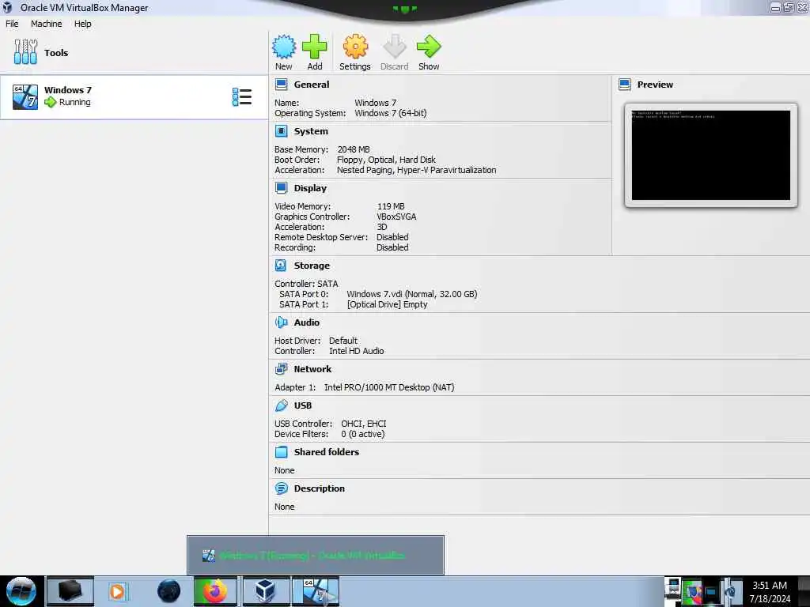810x607 pixels.
Task: Click the System section chip icon
Action: click(x=281, y=131)
